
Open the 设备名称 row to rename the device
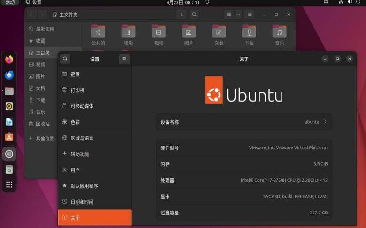[x=244, y=122]
